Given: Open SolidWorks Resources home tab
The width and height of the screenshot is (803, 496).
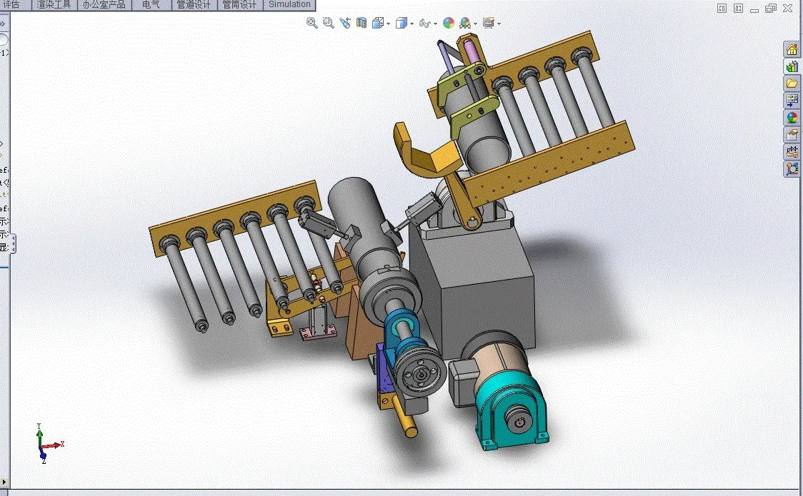Looking at the screenshot, I should 792,50.
